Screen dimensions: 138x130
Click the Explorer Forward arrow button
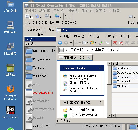(x=66, y=43)
